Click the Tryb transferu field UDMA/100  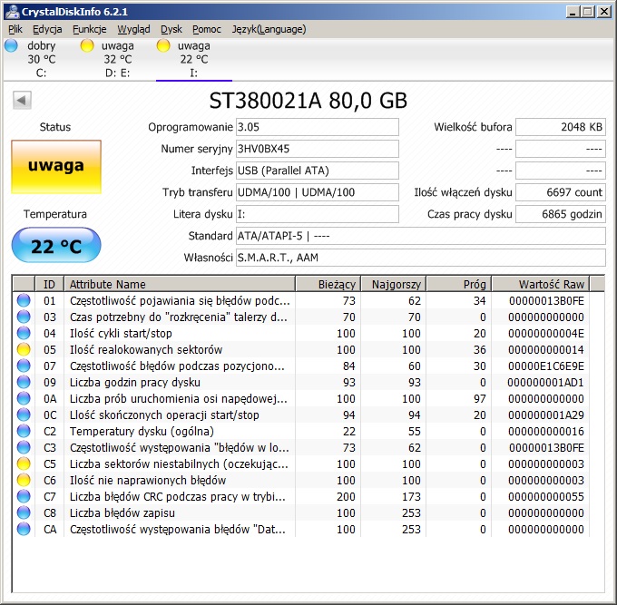(x=318, y=192)
